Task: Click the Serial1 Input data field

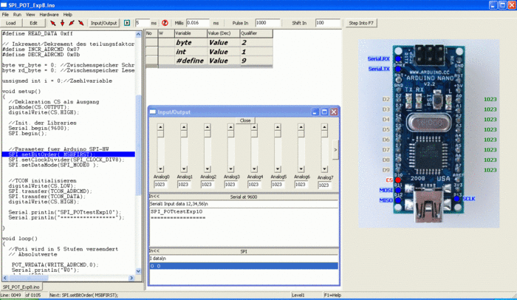Action: point(244,204)
